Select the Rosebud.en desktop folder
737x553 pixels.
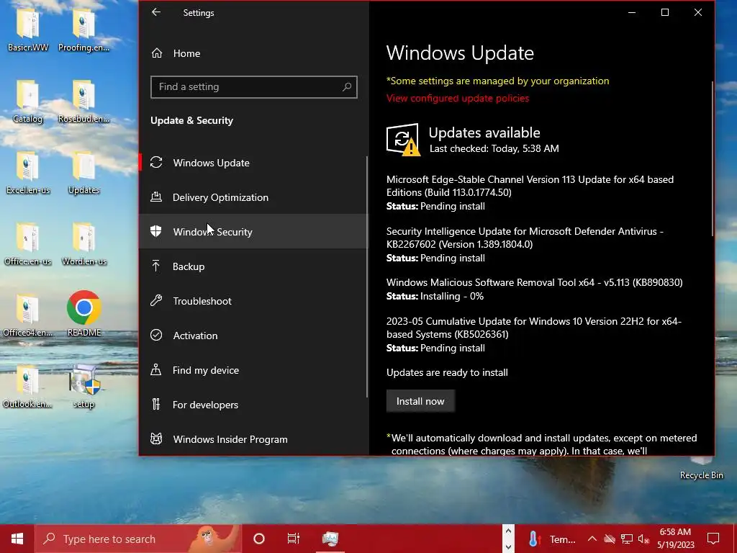(83, 101)
